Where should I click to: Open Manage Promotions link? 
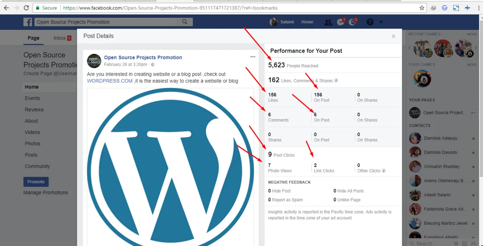pos(46,193)
